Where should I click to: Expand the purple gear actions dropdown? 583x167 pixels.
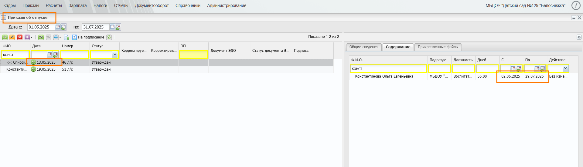pos(32,37)
